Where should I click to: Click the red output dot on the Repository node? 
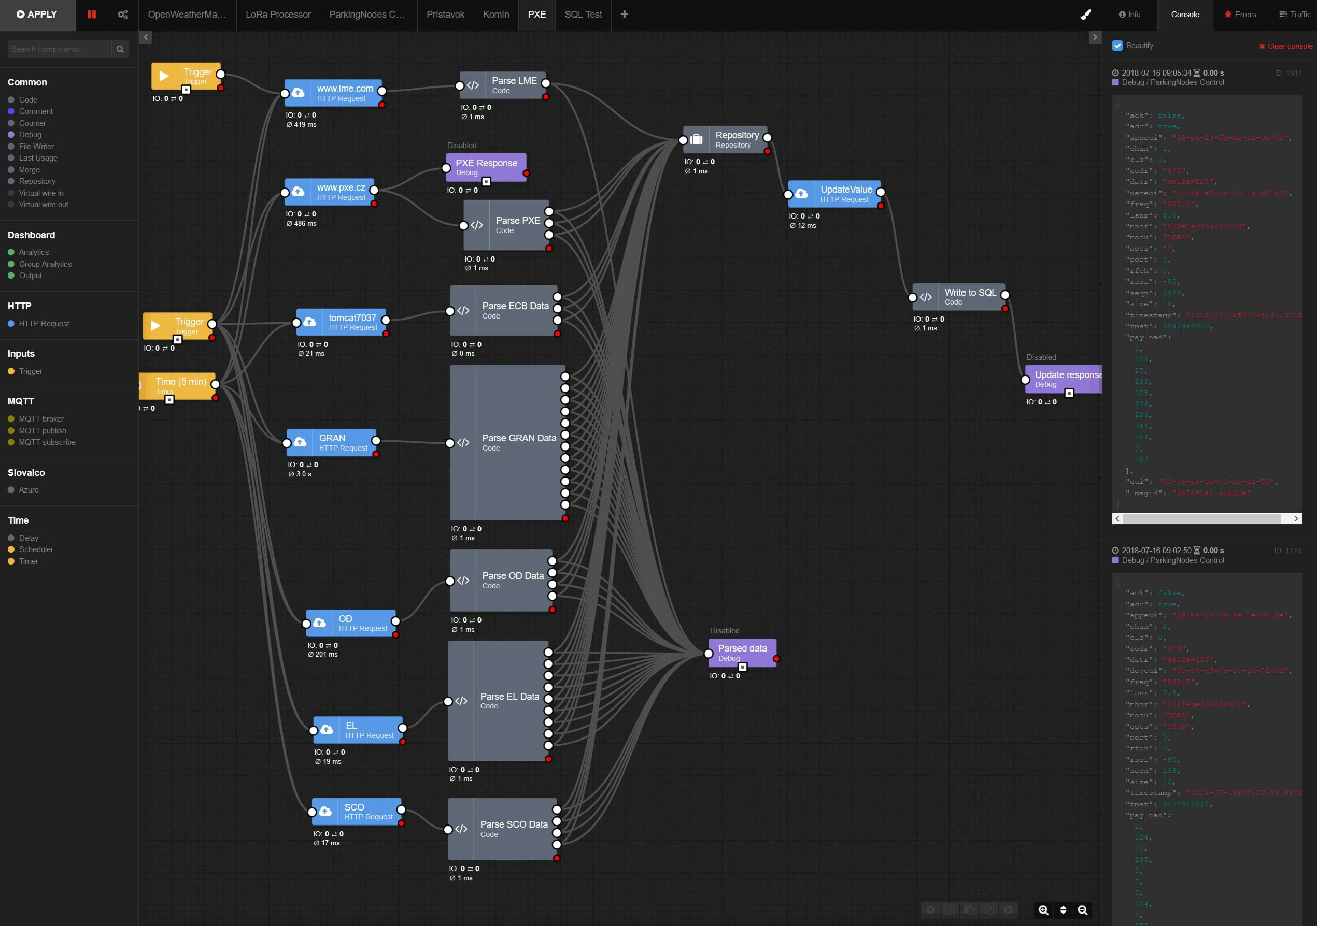[x=767, y=151]
